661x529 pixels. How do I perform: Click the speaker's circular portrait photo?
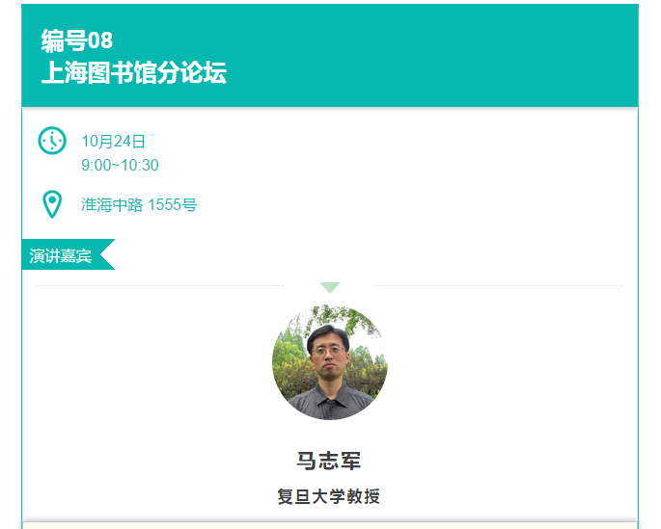point(330,362)
